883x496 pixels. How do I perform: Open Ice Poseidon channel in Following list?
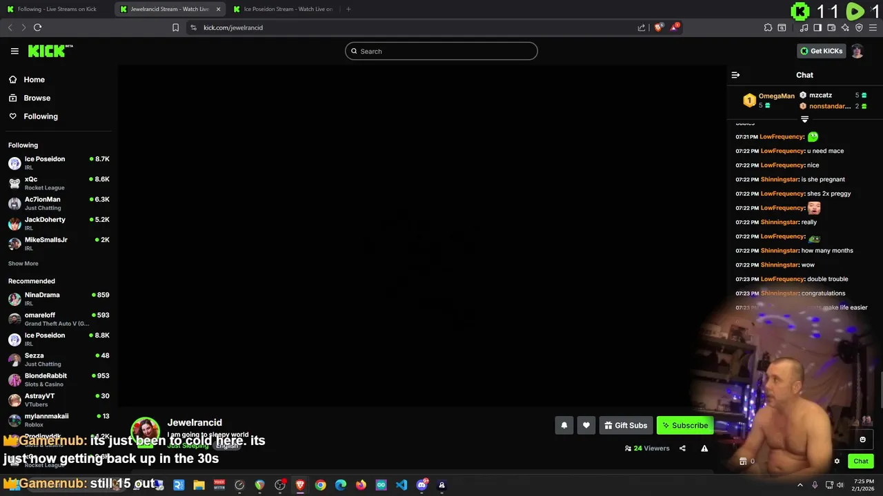(x=59, y=163)
